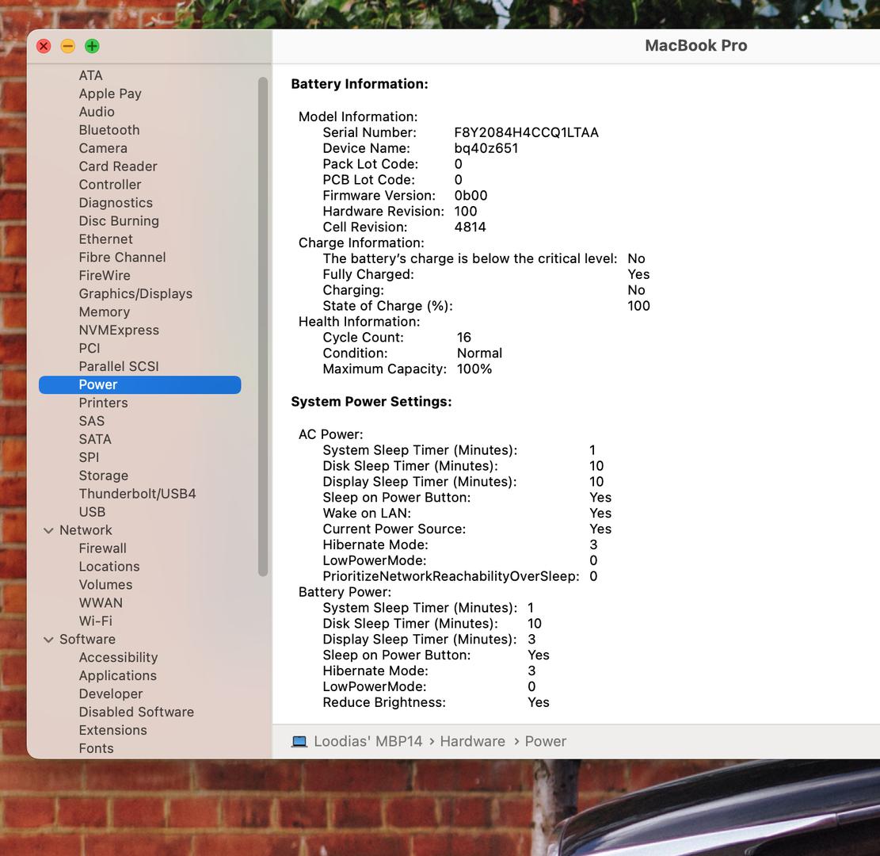The image size is (880, 856).
Task: Select Accessibility under Software
Action: (119, 657)
